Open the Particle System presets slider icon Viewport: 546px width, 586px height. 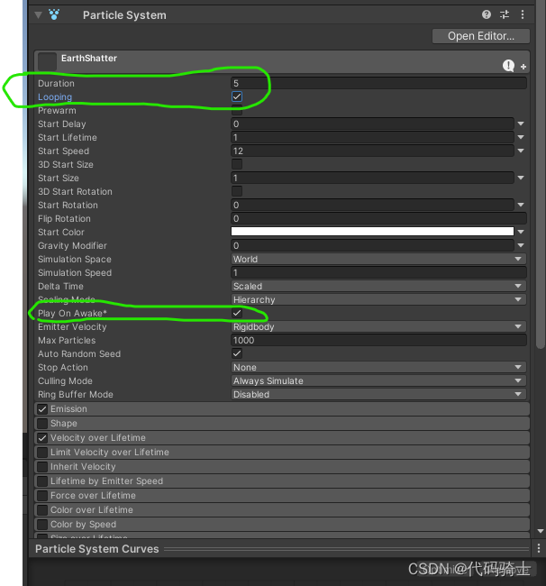click(505, 14)
